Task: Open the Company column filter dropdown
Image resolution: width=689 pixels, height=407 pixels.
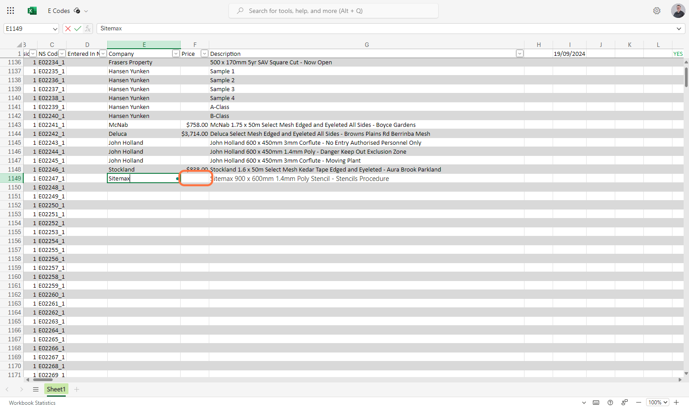Action: point(176,54)
